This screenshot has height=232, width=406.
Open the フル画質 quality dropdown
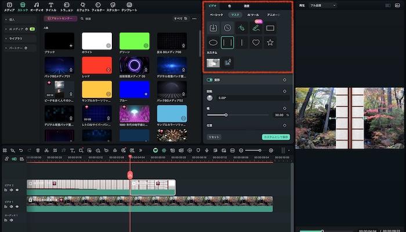[x=324, y=5]
